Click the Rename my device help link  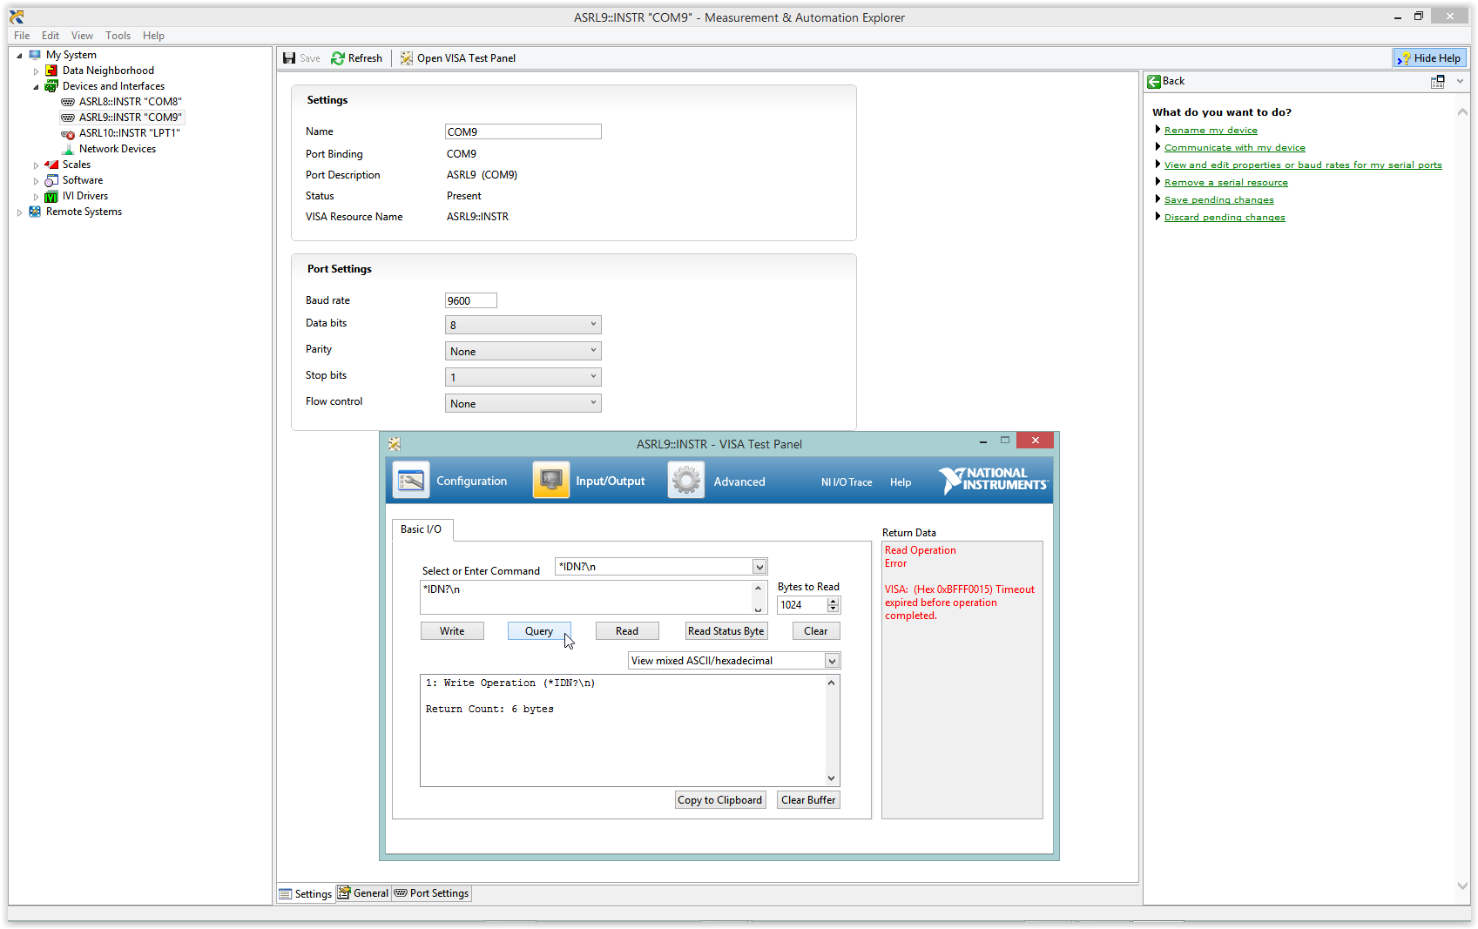click(1211, 131)
